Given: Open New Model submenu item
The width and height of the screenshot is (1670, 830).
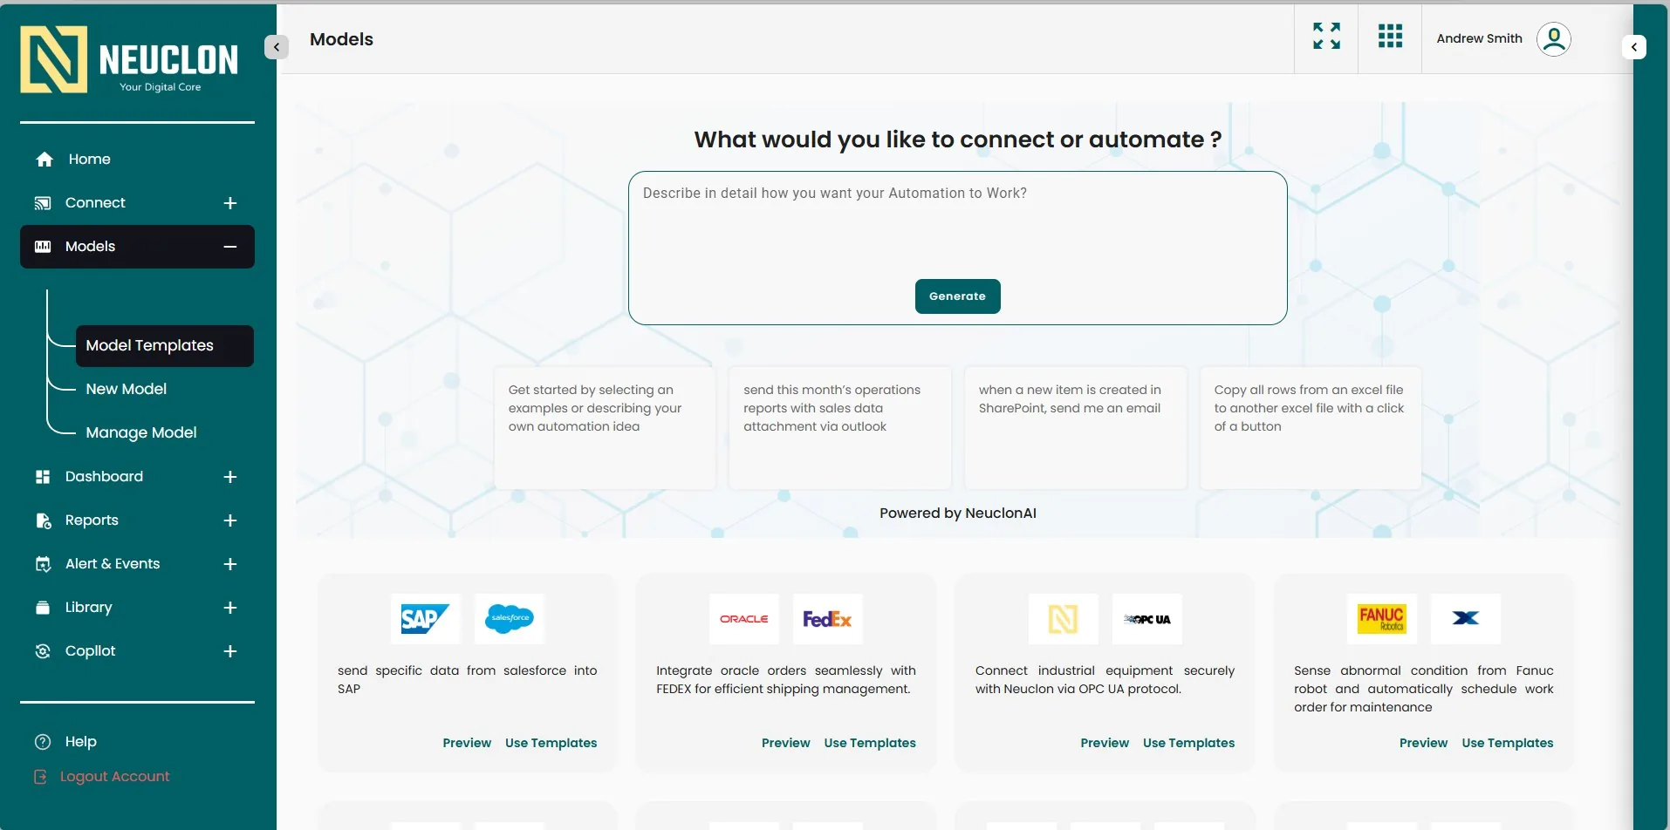Looking at the screenshot, I should tap(126, 389).
